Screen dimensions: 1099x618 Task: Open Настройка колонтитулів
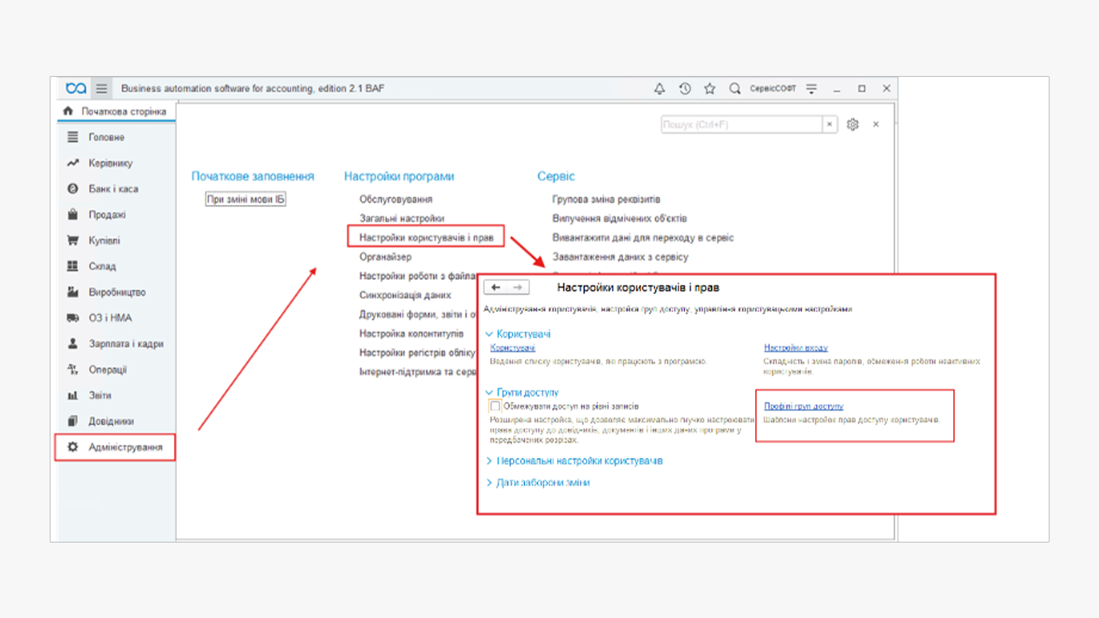412,334
